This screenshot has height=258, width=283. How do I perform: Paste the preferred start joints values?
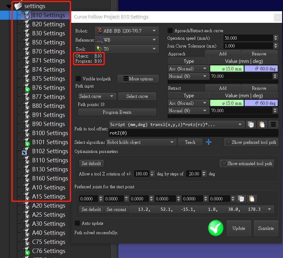[251, 199]
